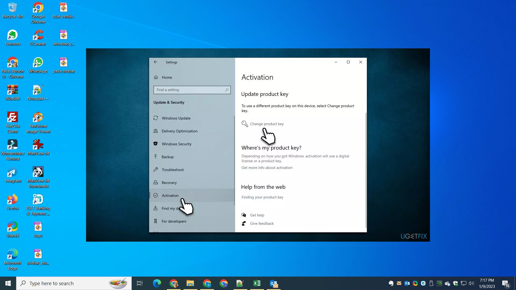Select the logo PNG file icon

[x=38, y=230]
